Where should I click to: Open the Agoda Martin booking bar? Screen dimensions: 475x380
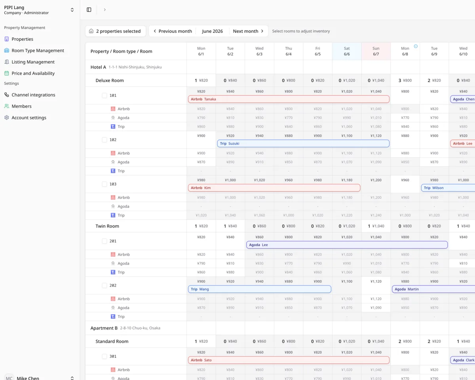433,289
